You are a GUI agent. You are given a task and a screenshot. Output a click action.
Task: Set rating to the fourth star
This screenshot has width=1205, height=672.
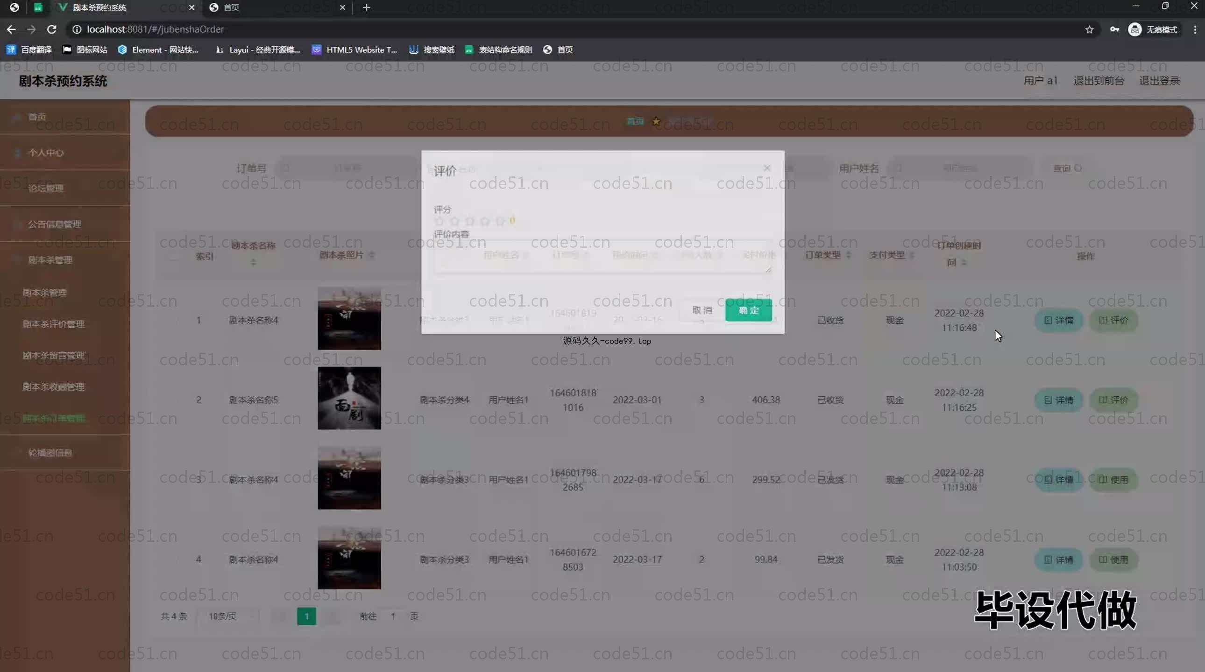point(485,221)
